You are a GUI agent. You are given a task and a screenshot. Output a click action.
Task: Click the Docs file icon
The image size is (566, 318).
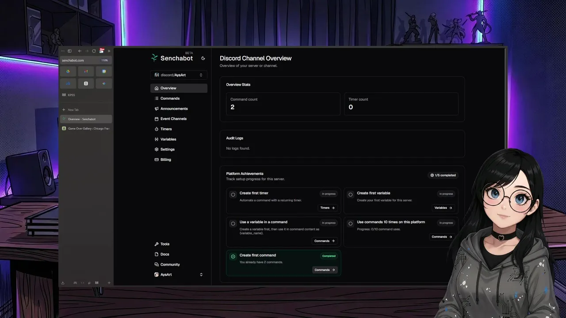click(x=157, y=254)
